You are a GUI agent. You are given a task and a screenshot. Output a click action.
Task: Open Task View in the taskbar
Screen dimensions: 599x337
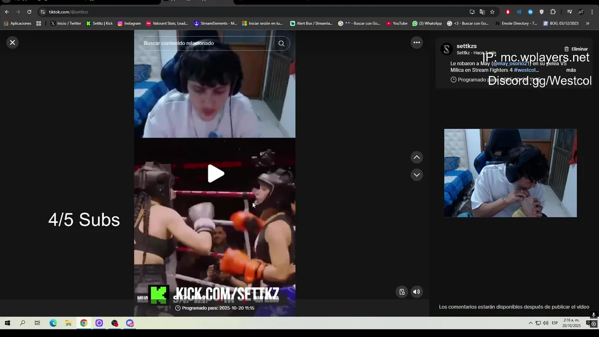coord(37,323)
